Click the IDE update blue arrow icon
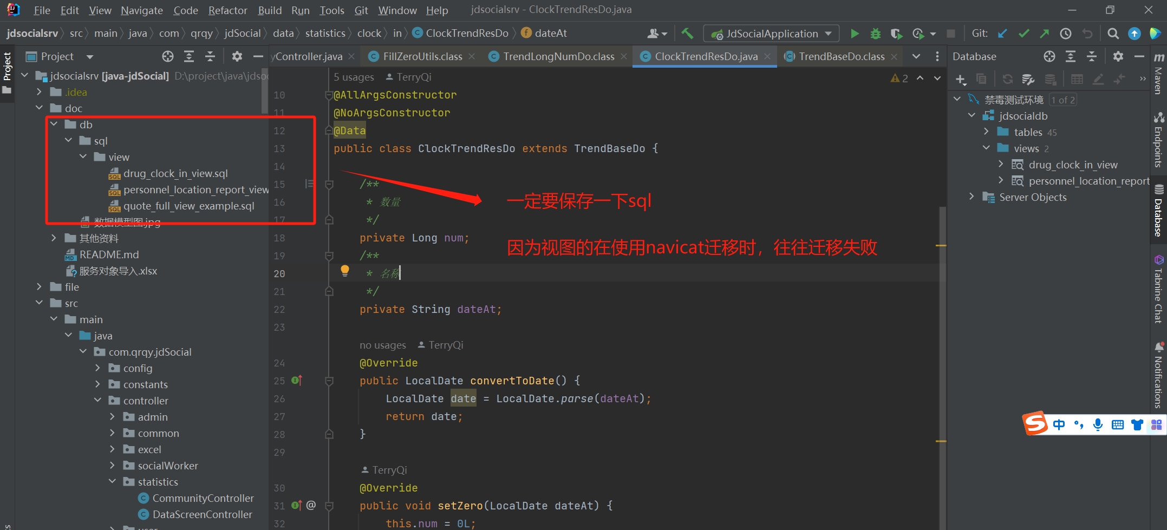 [1134, 34]
